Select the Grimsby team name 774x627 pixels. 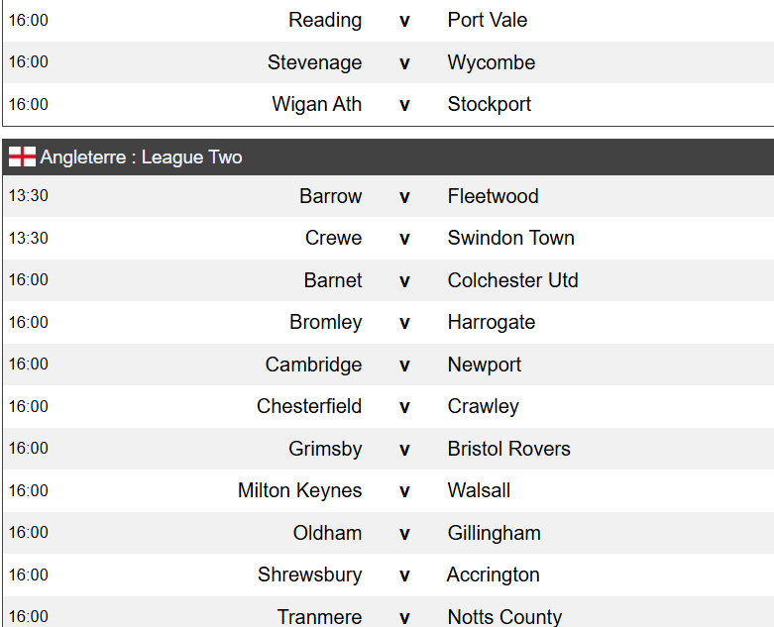[x=325, y=449]
